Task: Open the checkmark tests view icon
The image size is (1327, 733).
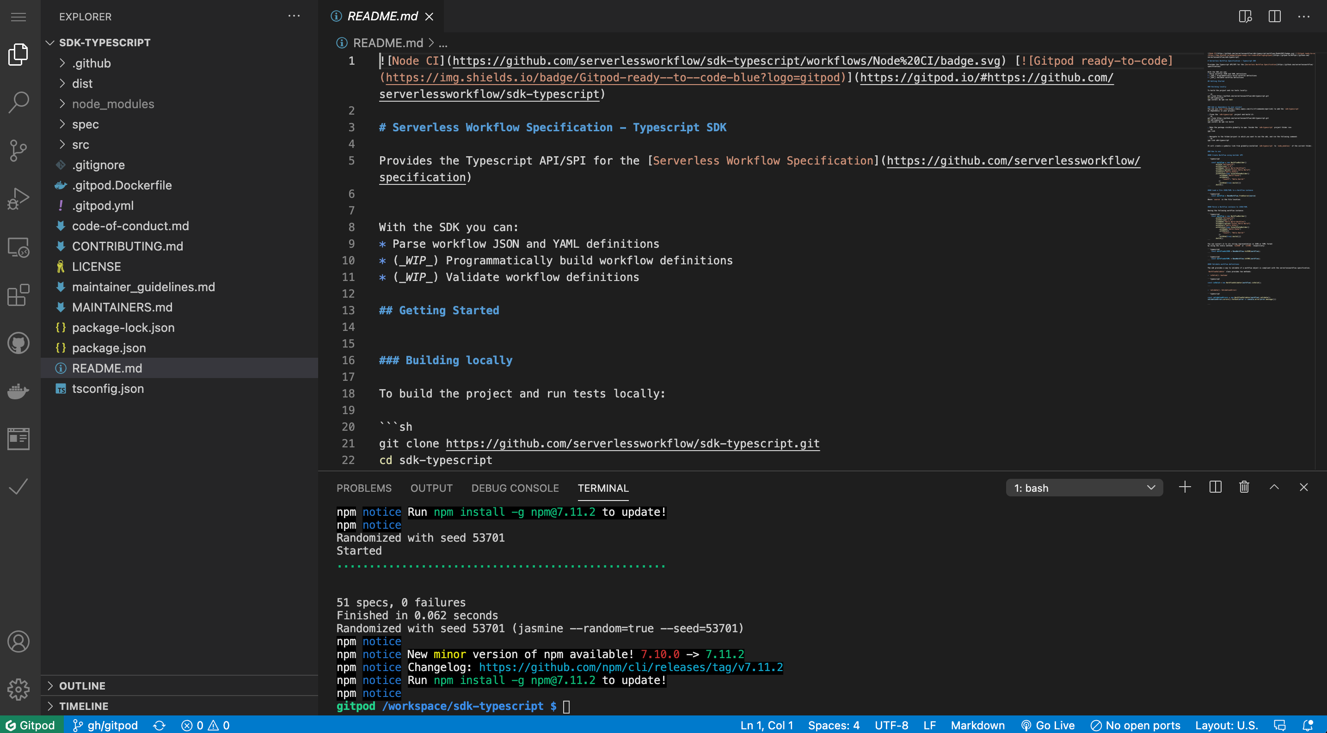Action: point(18,487)
